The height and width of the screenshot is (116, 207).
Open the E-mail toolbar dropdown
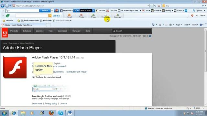point(183,11)
